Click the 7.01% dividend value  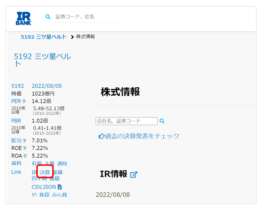[40, 141]
